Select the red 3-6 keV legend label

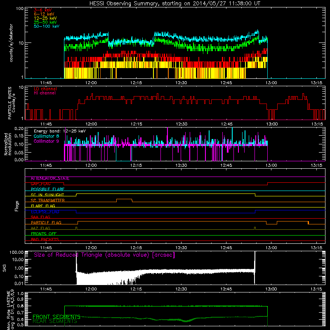42,10
